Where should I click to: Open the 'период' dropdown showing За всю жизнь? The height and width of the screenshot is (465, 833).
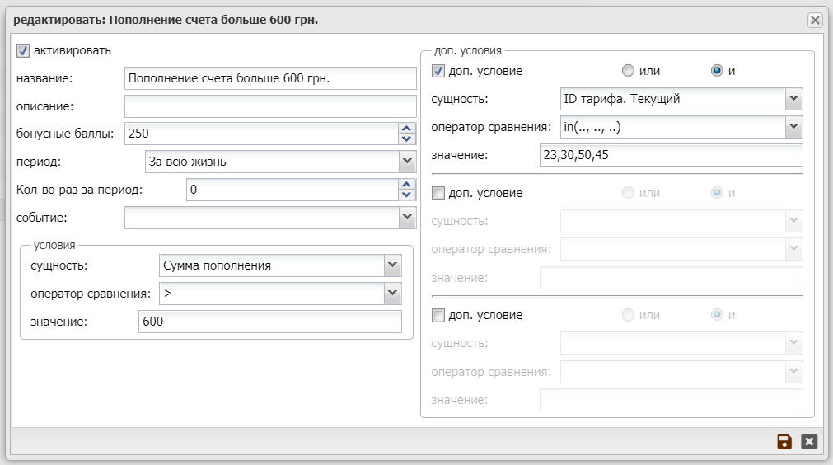(407, 162)
